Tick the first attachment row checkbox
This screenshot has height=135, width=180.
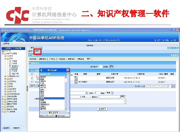click(x=32, y=78)
